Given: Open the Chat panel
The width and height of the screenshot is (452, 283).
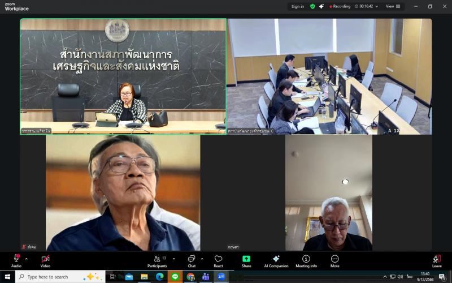Looking at the screenshot, I should [x=192, y=261].
